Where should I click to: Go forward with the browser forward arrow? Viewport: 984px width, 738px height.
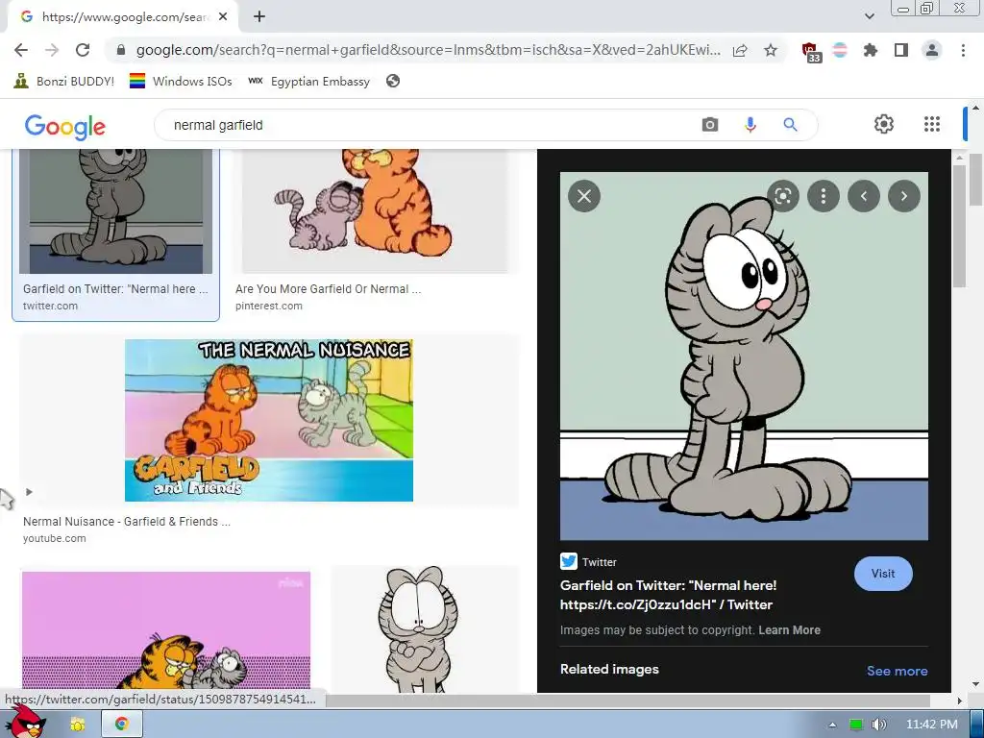pyautogui.click(x=52, y=50)
